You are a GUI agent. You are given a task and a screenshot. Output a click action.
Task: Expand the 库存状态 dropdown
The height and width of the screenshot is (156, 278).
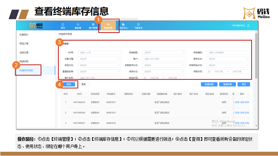pyautogui.click(x=228, y=59)
